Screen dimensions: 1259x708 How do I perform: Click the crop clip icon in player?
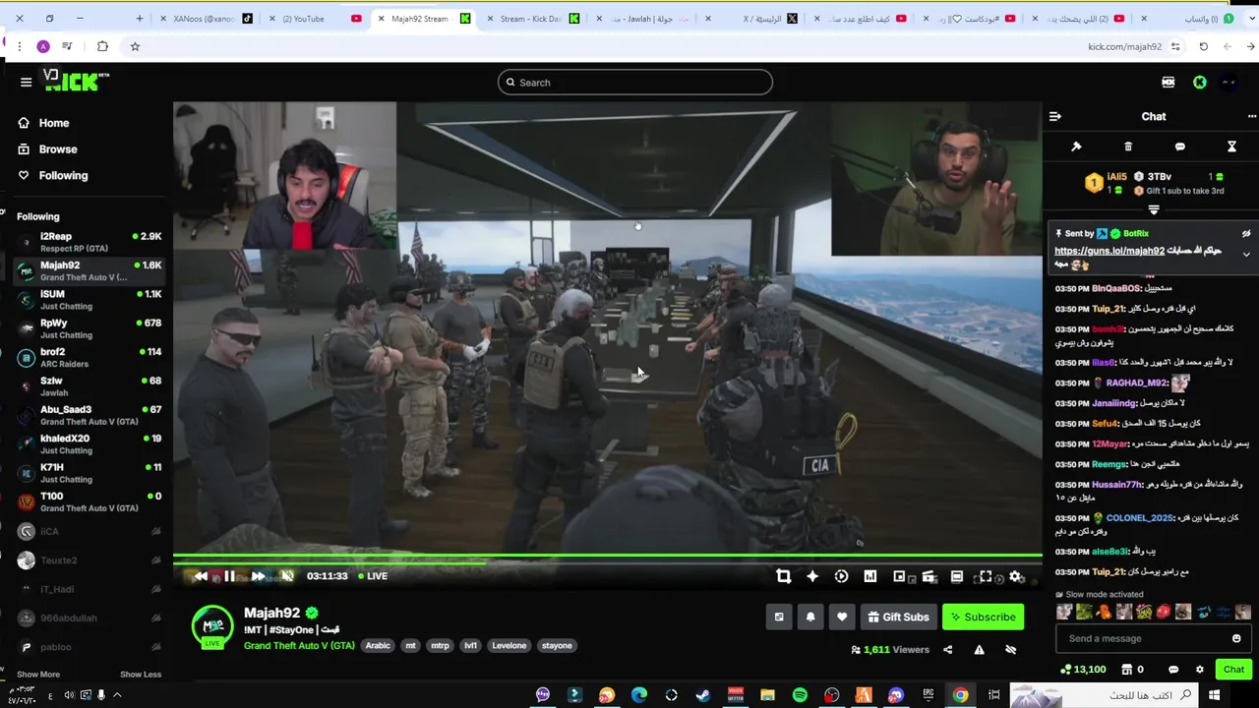[784, 577]
